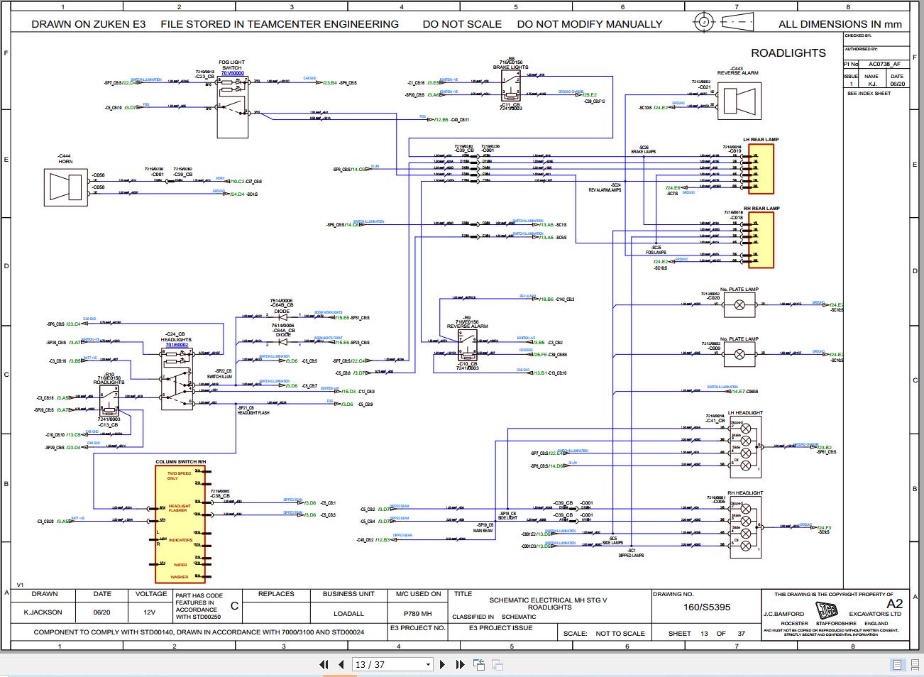Click the K.JACKSON drawn-by cell

[43, 612]
